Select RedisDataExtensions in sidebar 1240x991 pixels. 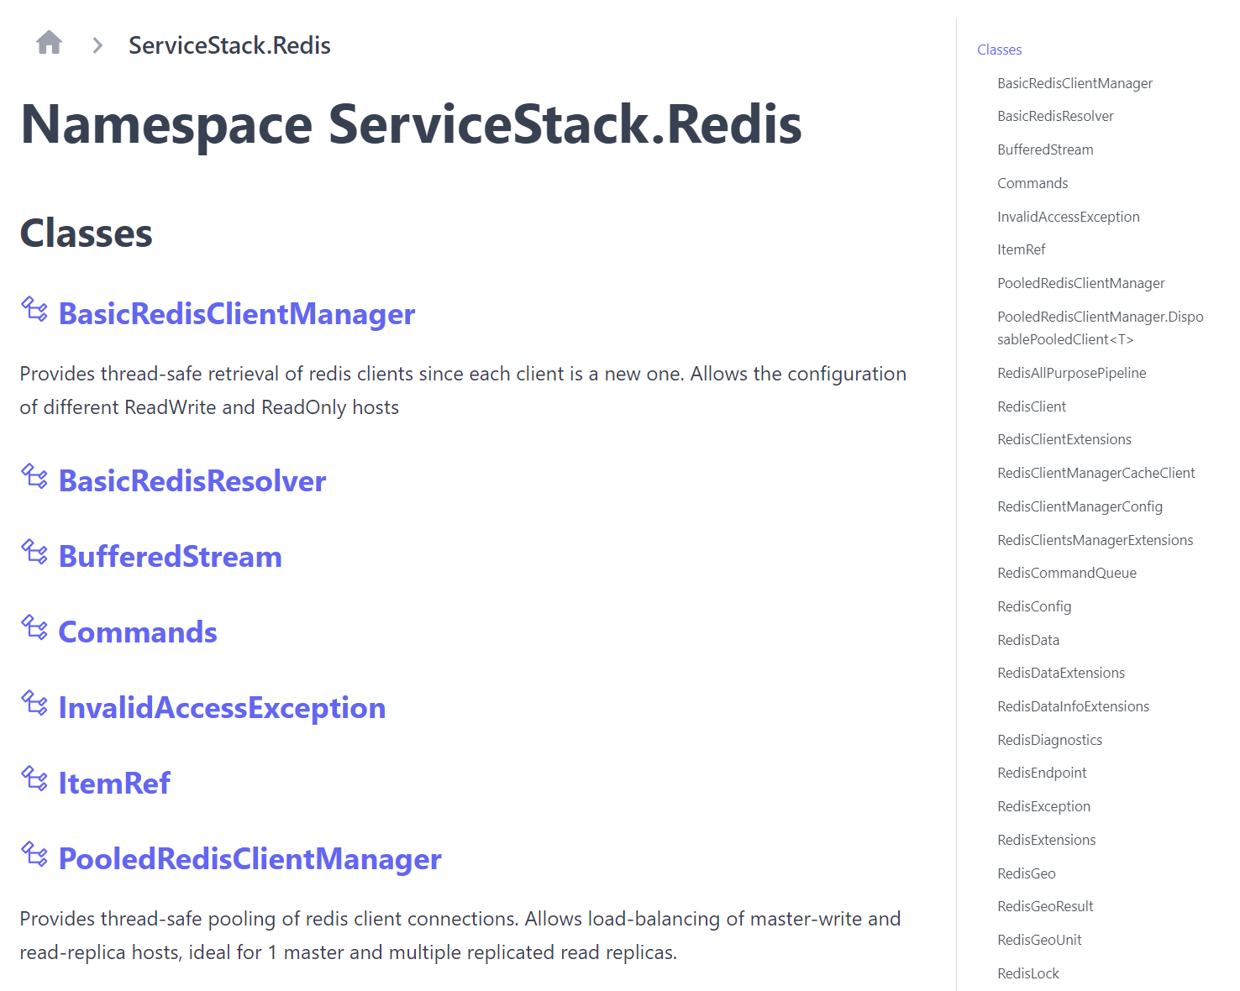[1060, 673]
